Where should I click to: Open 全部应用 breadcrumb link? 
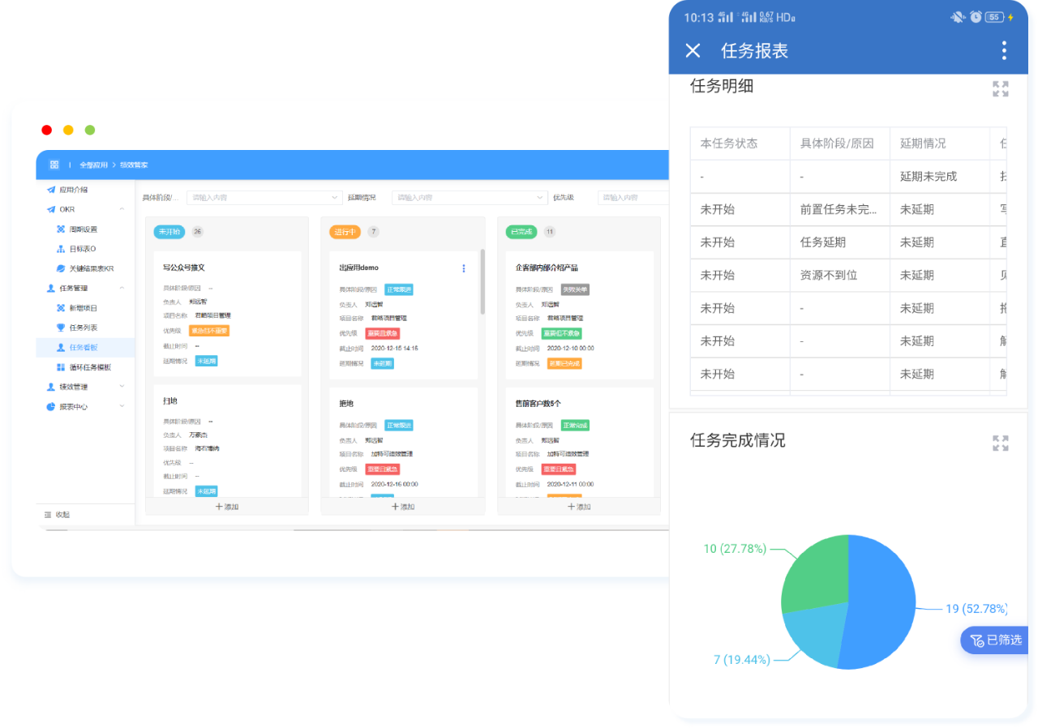(92, 165)
